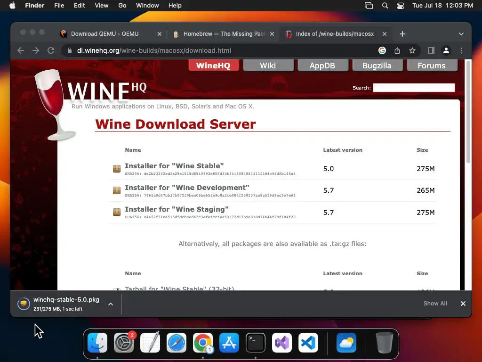Open the Go menu
This screenshot has height=362, width=482.
(x=122, y=6)
